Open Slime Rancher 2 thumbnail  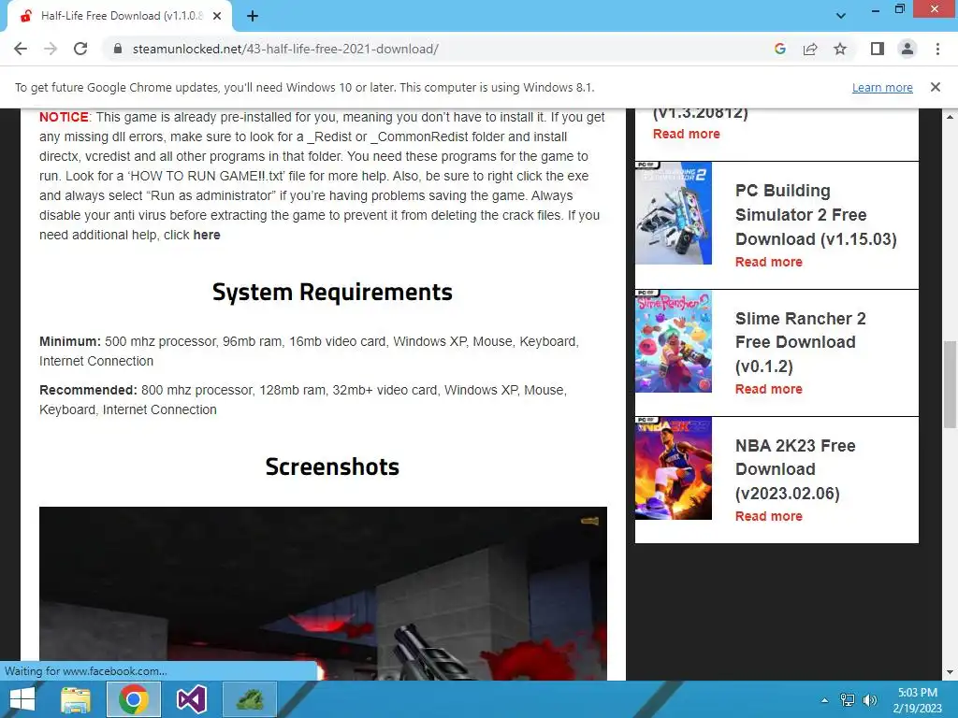click(x=674, y=341)
